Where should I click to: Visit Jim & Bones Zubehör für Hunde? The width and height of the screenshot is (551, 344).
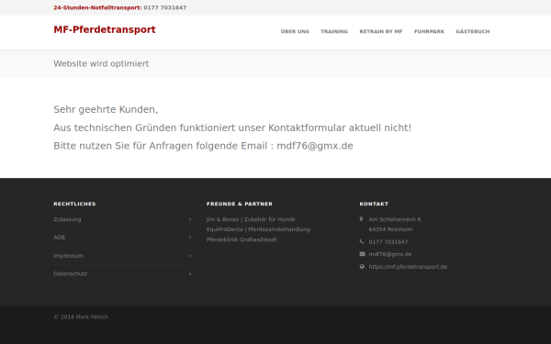251,219
